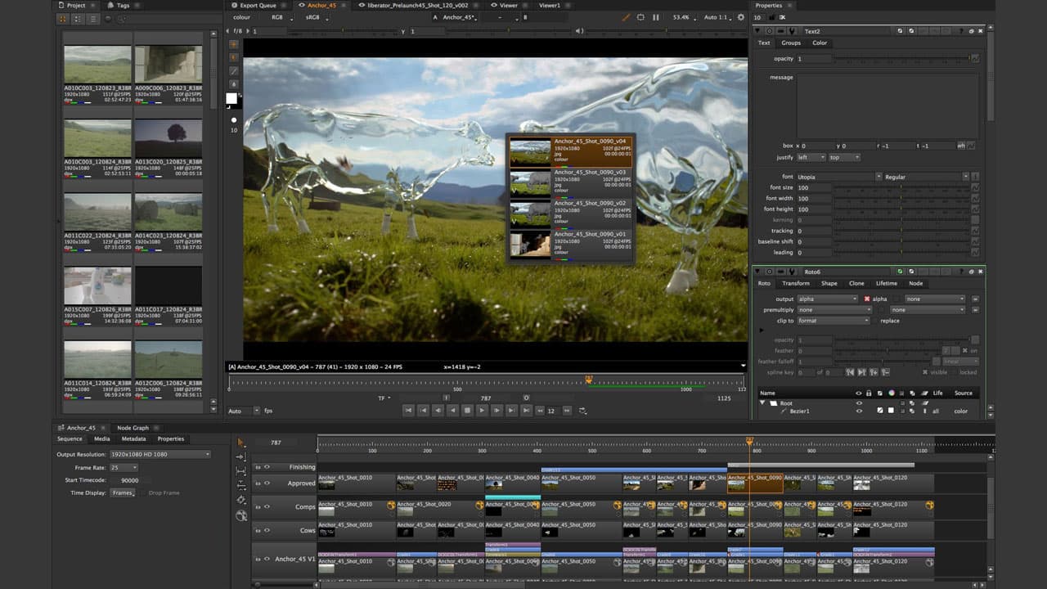
Task: Toggle visibility of the Finishing track
Action: coord(267,467)
